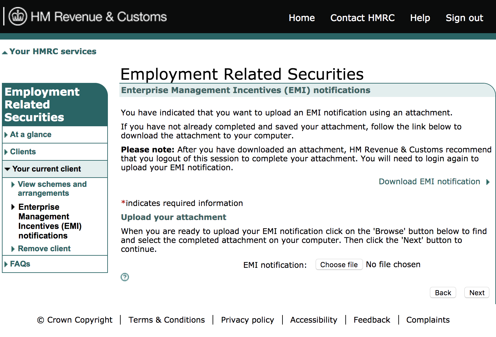Select View schemes and arrangements
The height and width of the screenshot is (337, 496).
[52, 188]
